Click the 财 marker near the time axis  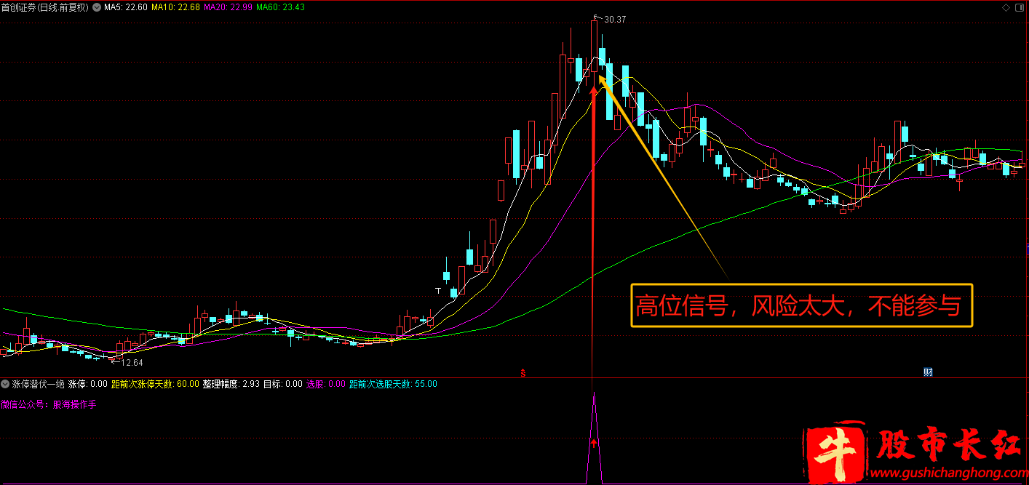pos(928,372)
